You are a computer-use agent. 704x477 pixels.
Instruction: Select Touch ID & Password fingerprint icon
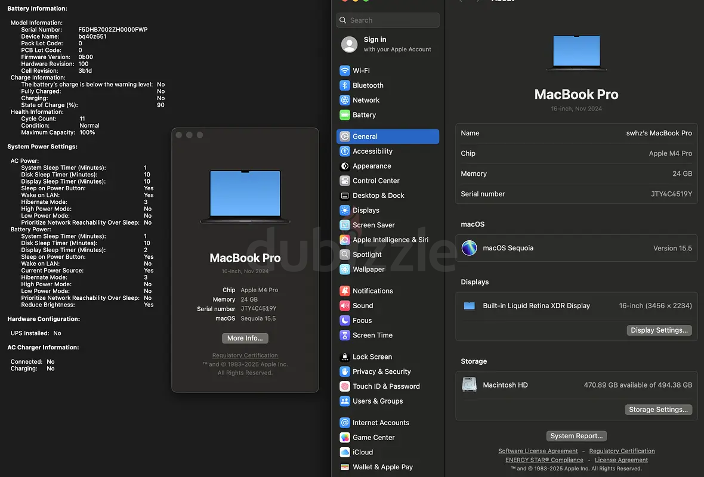tap(344, 386)
